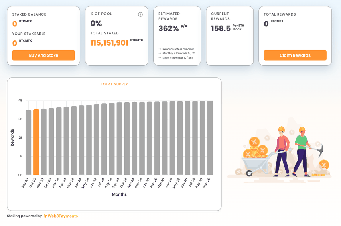Click the arrow beside 'Monthly = Rewards % / 12'

pyautogui.click(x=160, y=53)
